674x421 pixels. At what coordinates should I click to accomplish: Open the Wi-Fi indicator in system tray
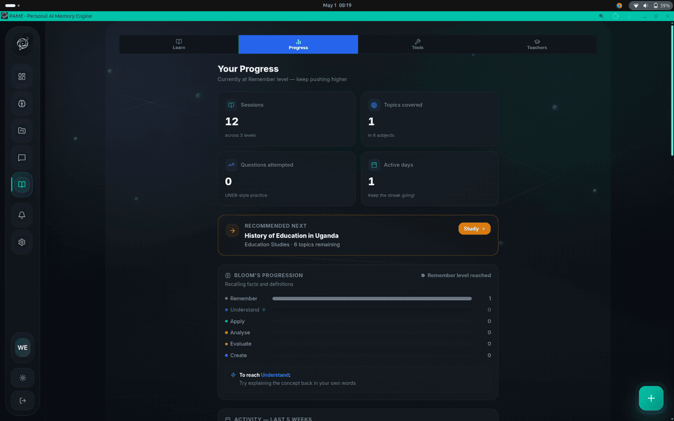coord(636,6)
